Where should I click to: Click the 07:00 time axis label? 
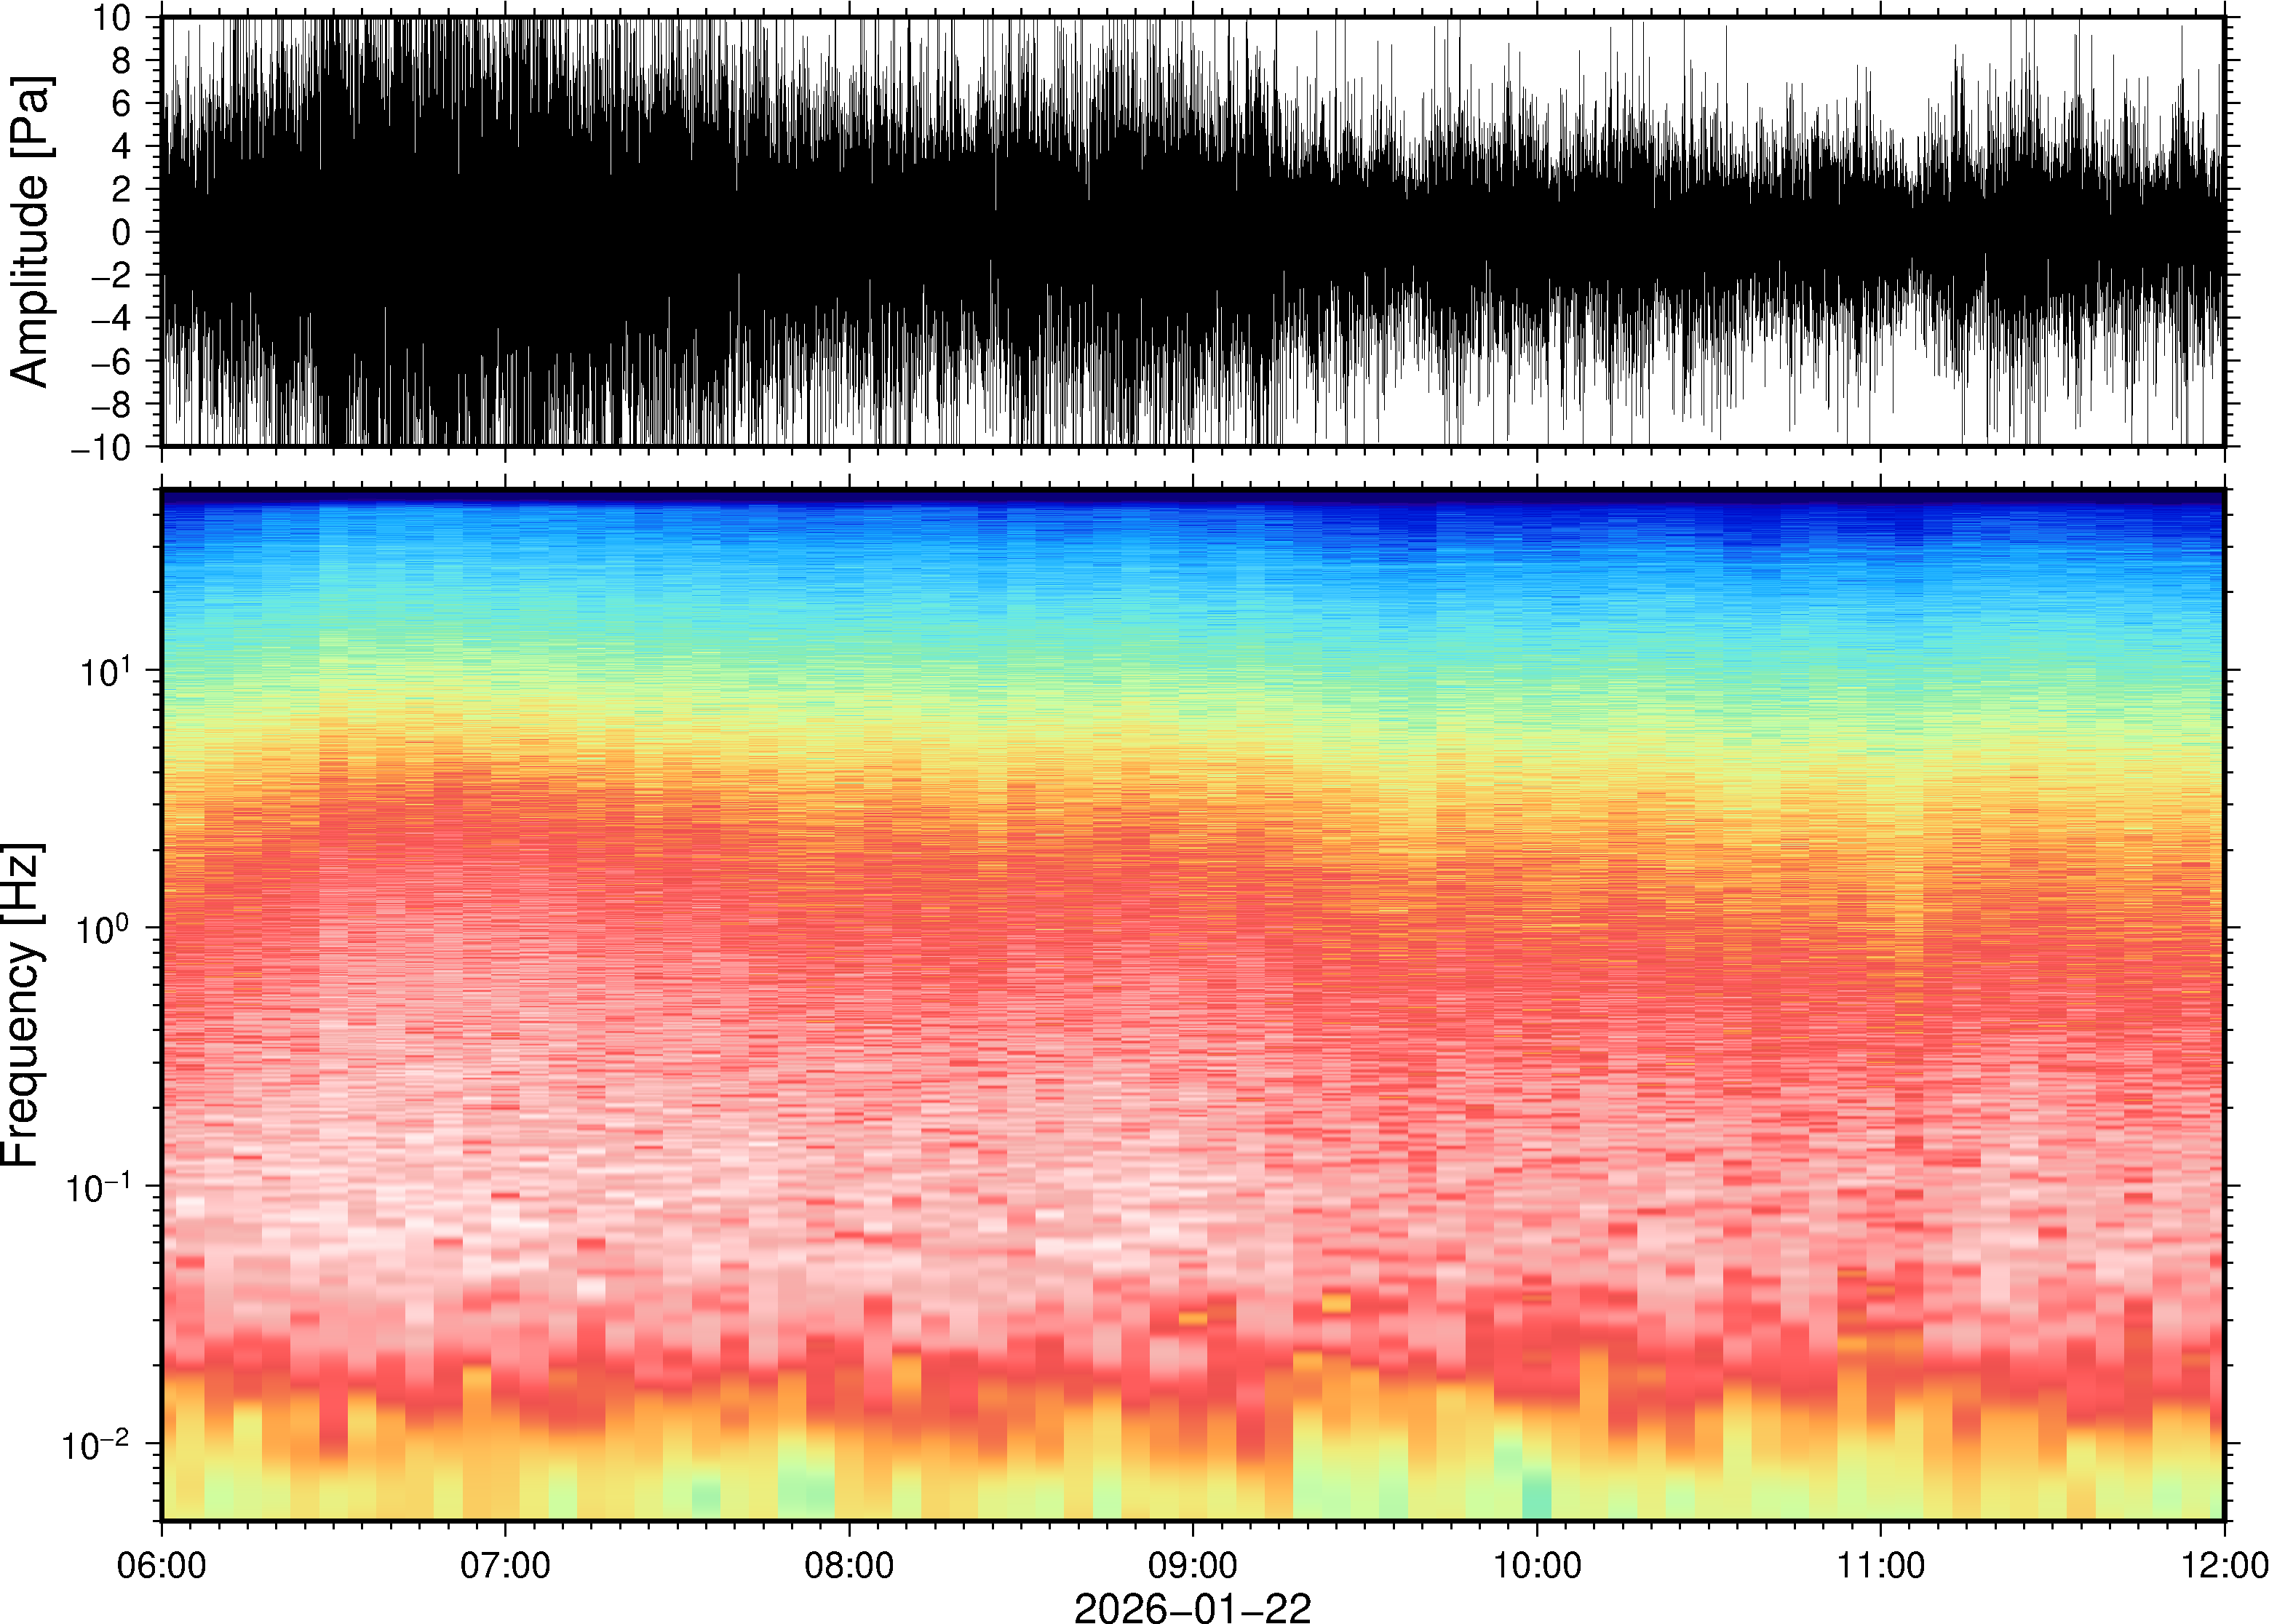[505, 1565]
